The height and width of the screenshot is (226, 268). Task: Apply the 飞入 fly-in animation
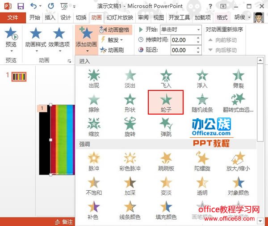pos(166,78)
